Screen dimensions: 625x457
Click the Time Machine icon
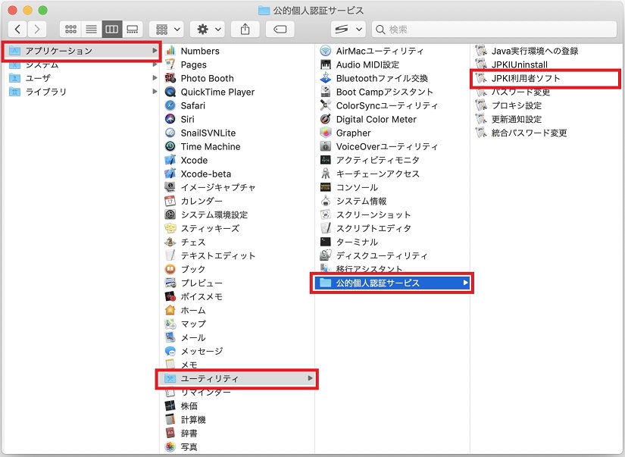(170, 146)
